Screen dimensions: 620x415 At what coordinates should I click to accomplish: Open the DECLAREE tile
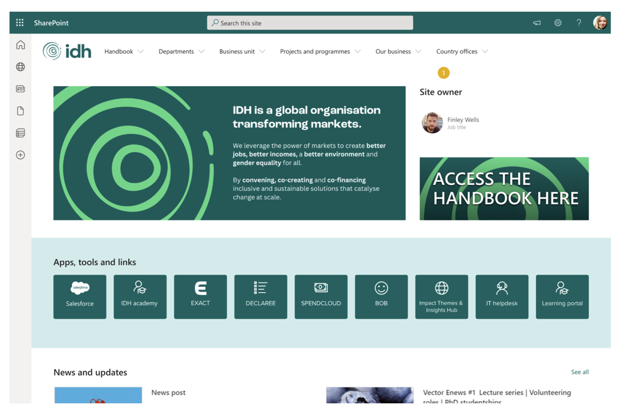[261, 297]
